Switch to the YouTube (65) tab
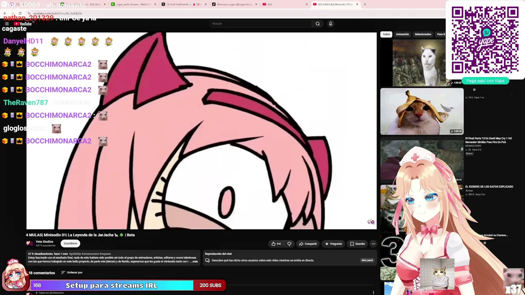The width and height of the screenshot is (525, 295). pos(285,5)
